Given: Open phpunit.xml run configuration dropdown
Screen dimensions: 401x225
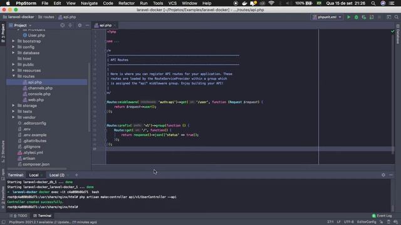Looking at the screenshot, I should pyautogui.click(x=326, y=17).
